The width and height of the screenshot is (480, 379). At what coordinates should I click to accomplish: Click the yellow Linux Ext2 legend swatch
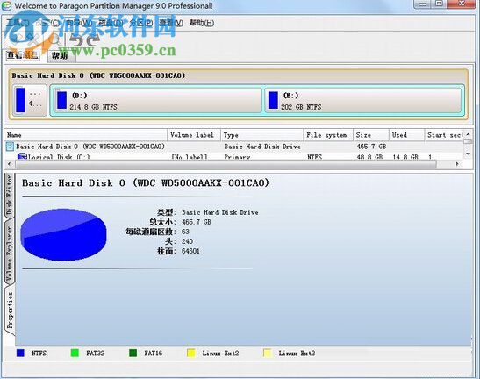click(190, 353)
